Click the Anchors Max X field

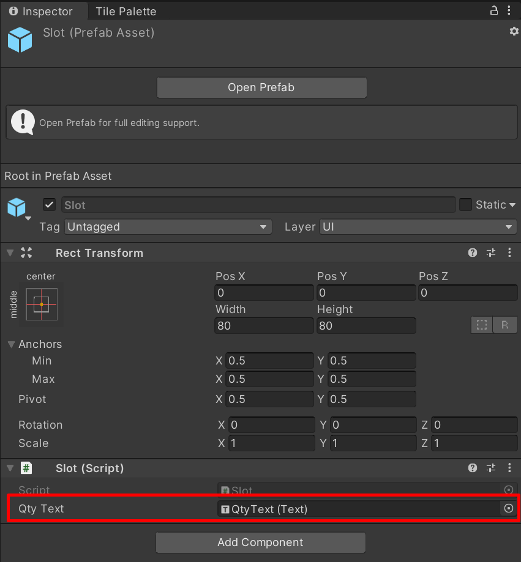pyautogui.click(x=269, y=379)
